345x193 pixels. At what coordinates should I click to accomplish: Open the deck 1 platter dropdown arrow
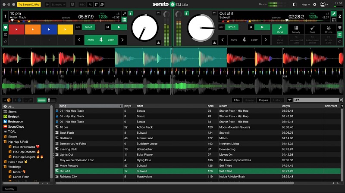coord(158,13)
